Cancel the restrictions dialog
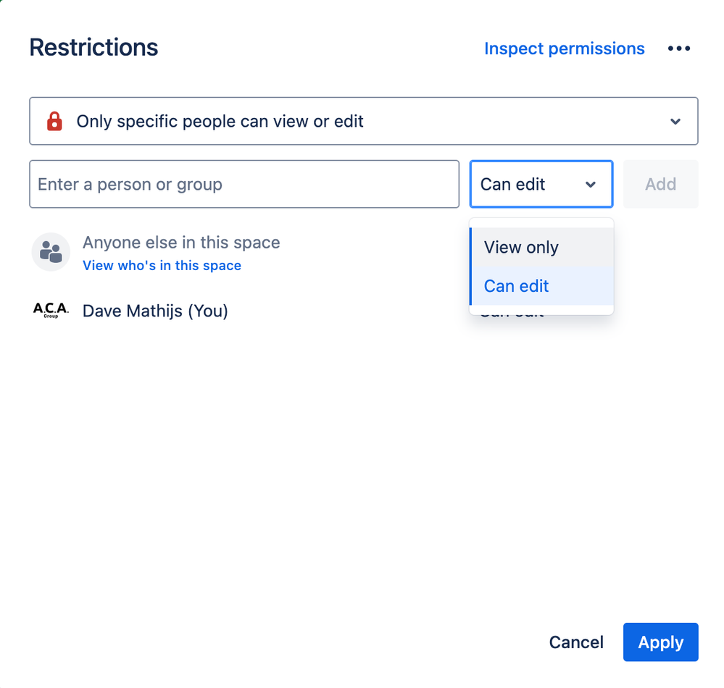Screen dimensions: 724x688 (x=575, y=642)
